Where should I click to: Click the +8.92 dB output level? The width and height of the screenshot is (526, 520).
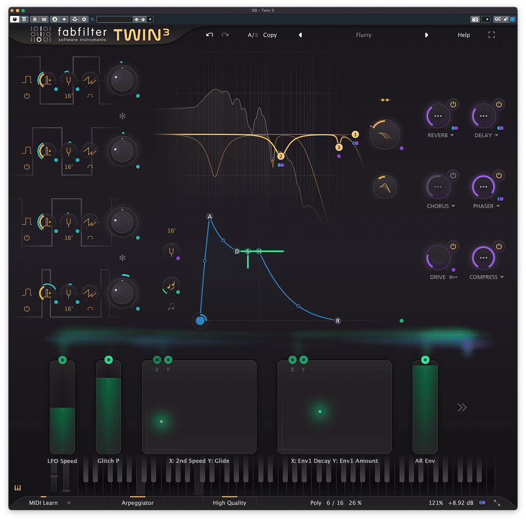point(461,503)
